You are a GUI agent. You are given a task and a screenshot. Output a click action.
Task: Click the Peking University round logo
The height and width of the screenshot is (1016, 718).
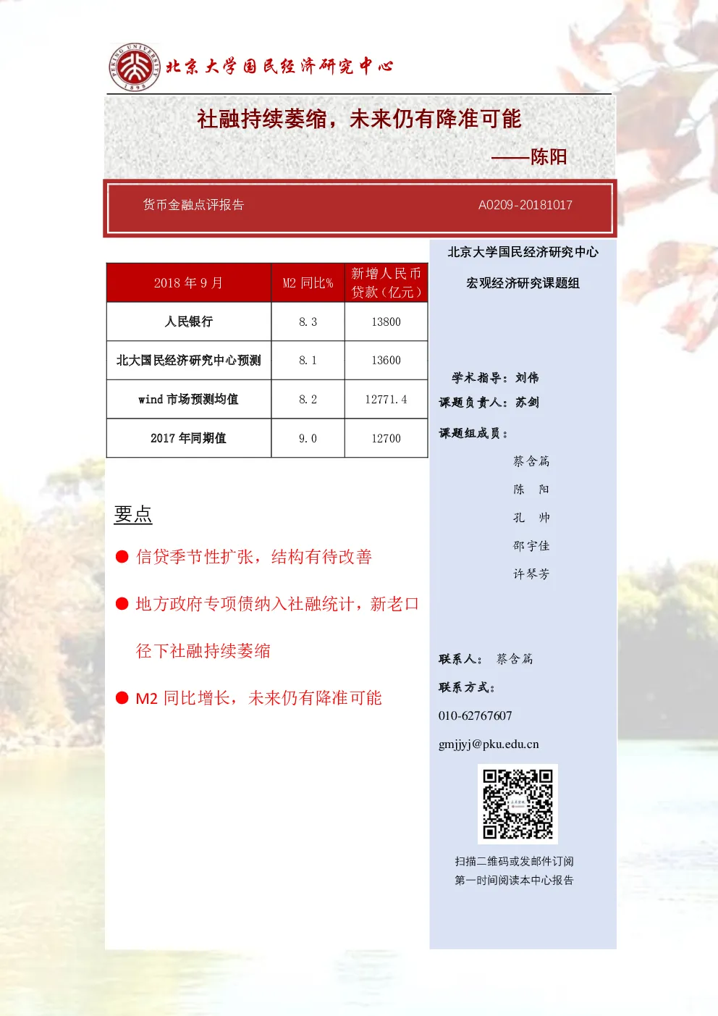[134, 67]
